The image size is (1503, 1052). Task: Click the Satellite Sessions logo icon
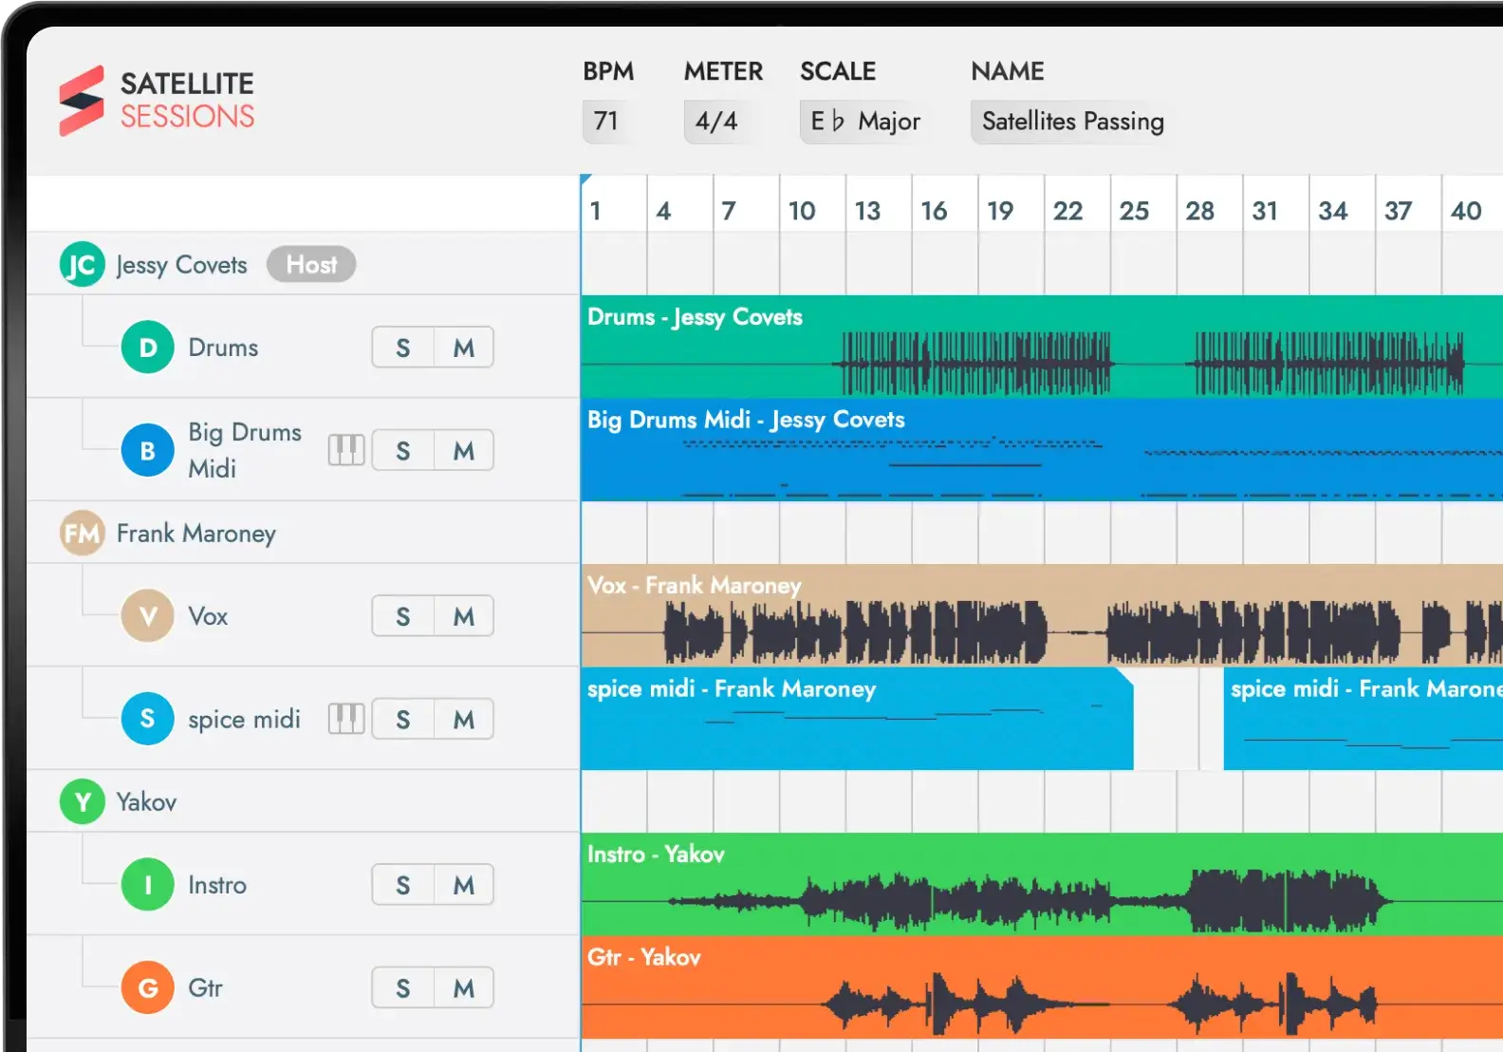click(82, 101)
